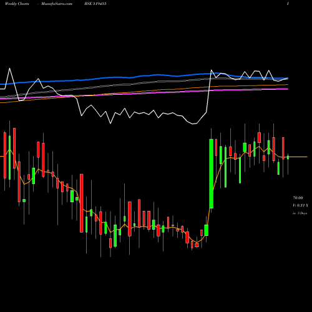Click the tallest green candlestick body

coord(212,173)
